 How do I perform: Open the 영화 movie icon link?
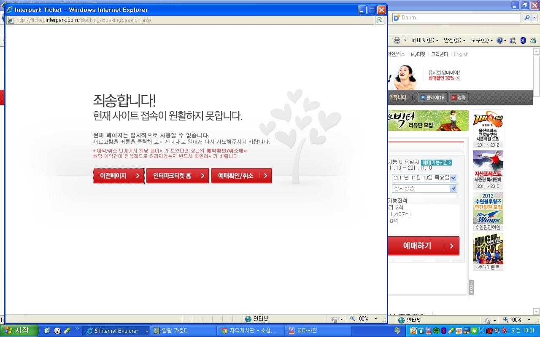tap(459, 97)
